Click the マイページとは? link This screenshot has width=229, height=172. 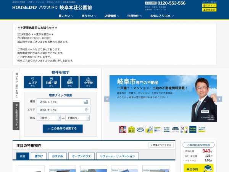pos(210,2)
